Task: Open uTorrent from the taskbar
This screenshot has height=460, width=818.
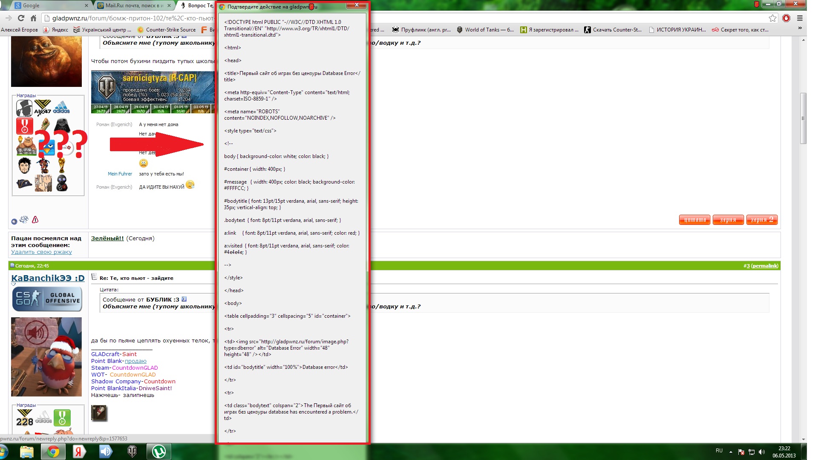Action: tap(159, 451)
